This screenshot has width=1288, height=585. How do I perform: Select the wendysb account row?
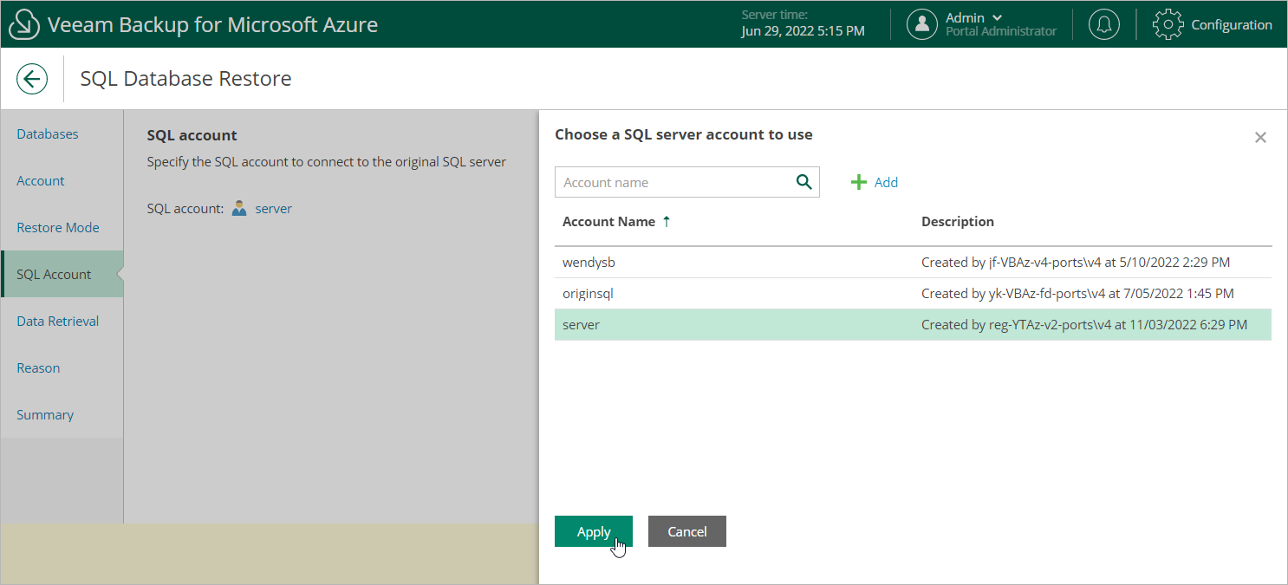(913, 262)
